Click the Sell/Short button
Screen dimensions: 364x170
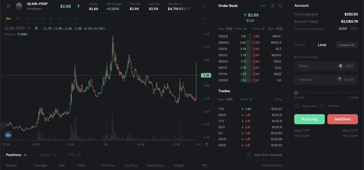[x=342, y=119]
